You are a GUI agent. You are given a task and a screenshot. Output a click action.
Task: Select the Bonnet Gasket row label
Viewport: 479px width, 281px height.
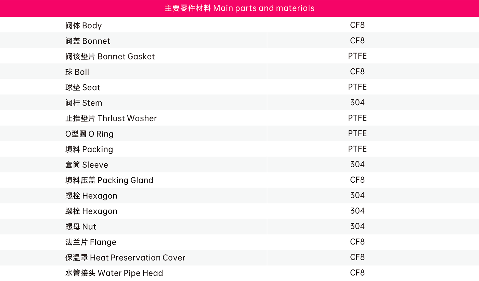pos(110,56)
